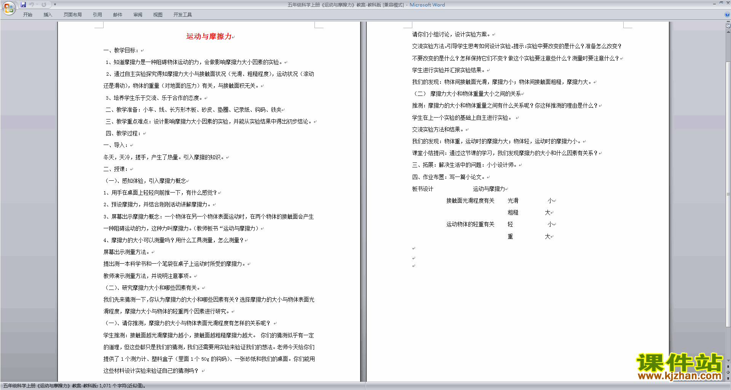Click line 三、拓展:解决生活中的问题
The width and height of the screenshot is (731, 390).
point(465,165)
